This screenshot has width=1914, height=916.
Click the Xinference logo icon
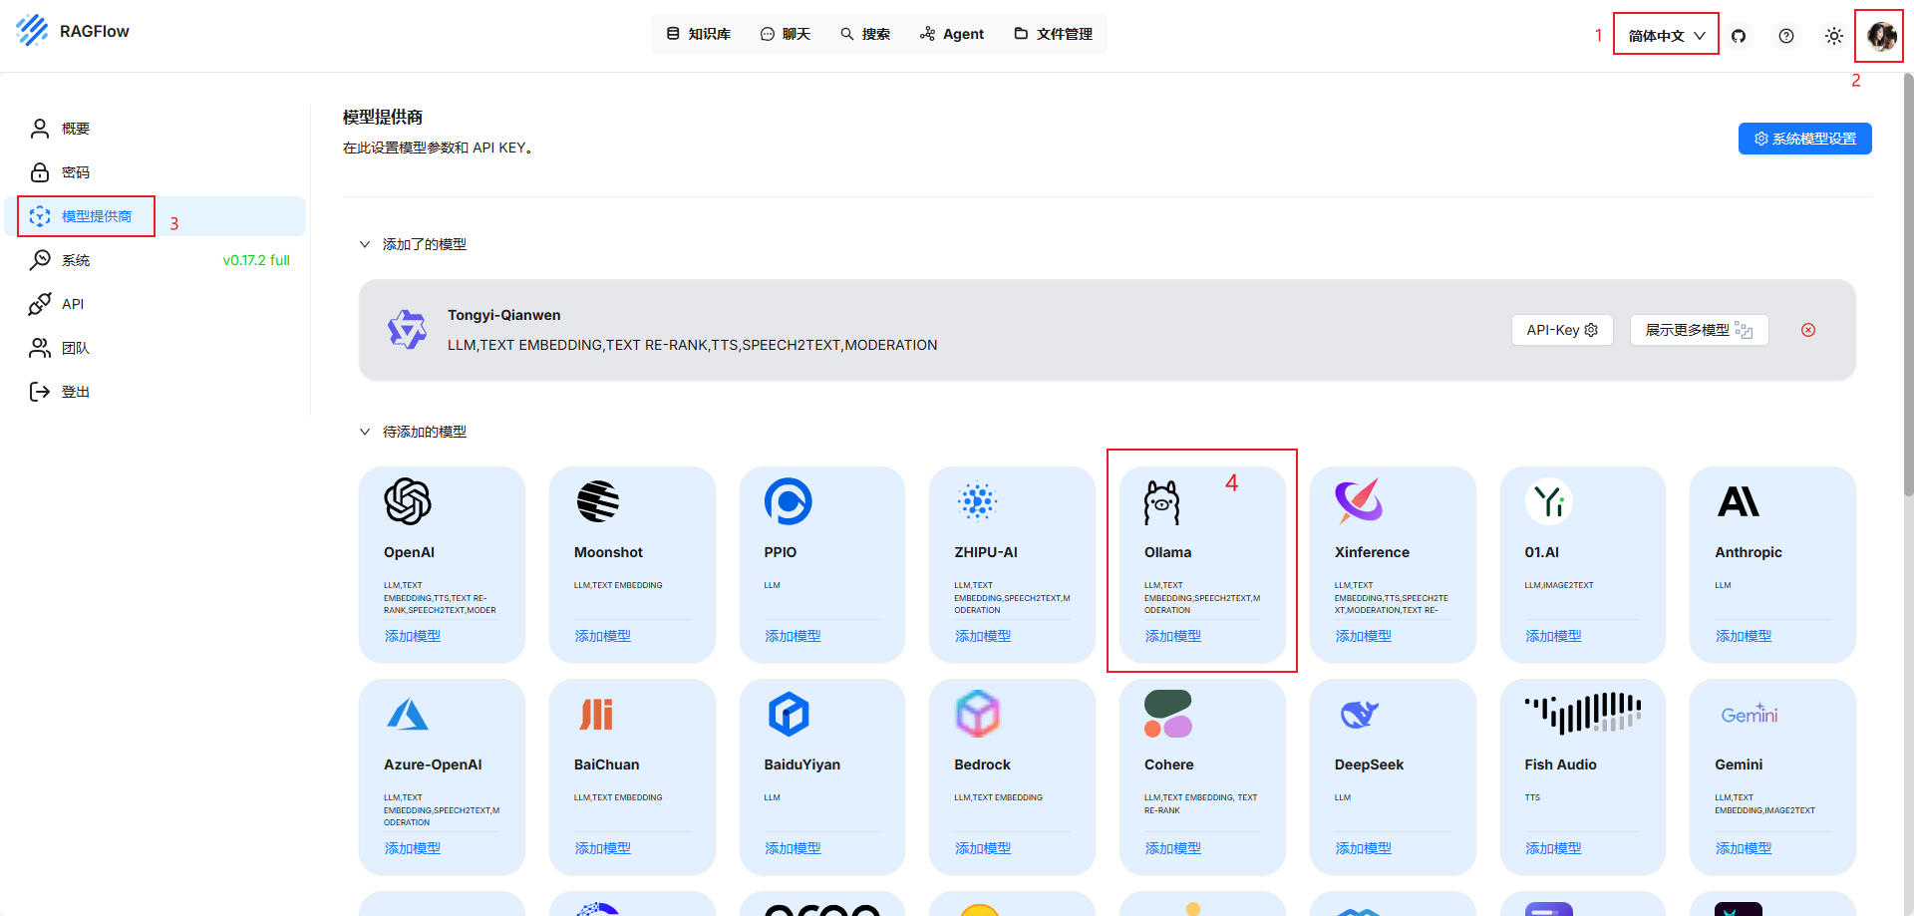pos(1359,501)
